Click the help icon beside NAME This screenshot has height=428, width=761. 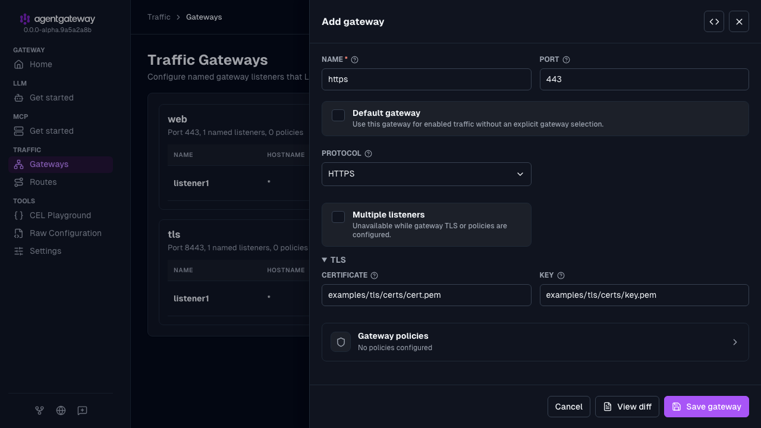[x=355, y=59]
